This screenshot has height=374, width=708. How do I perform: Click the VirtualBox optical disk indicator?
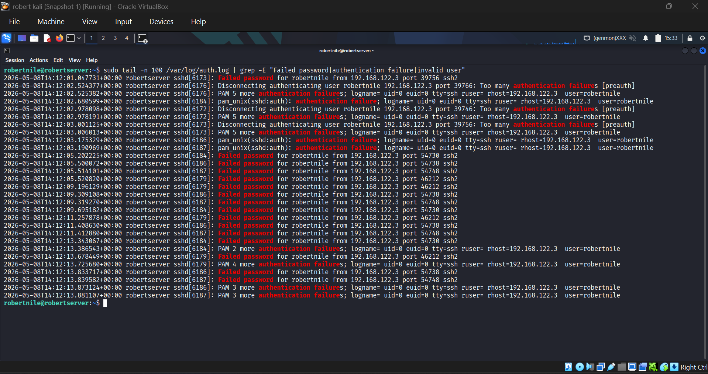point(580,367)
